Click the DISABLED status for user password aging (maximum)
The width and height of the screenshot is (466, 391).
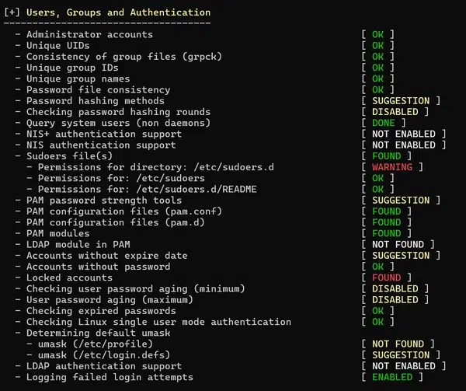click(x=395, y=300)
